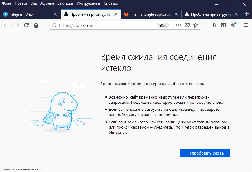Click the forward navigation arrow
The width and height of the screenshot is (252, 172).
pyautogui.click(x=17, y=25)
